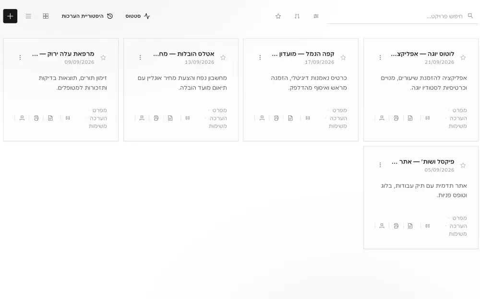The width and height of the screenshot is (480, 299).
Task: Switch to list view layout
Action: coord(28,16)
